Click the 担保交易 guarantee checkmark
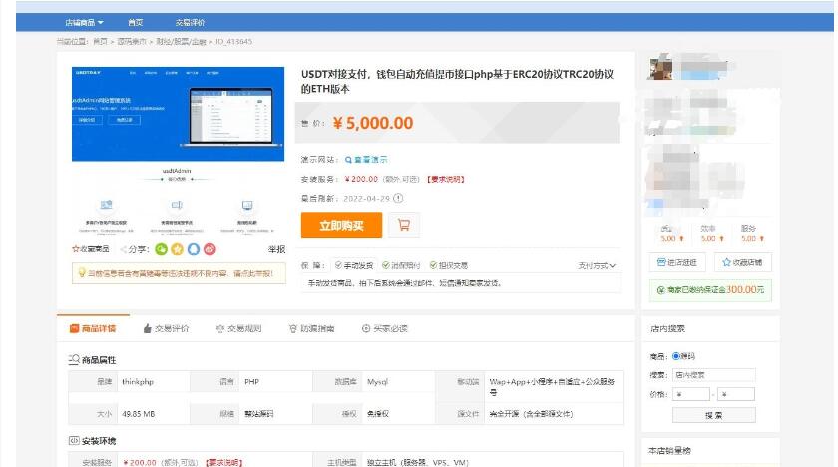The image size is (838, 467). pos(433,265)
